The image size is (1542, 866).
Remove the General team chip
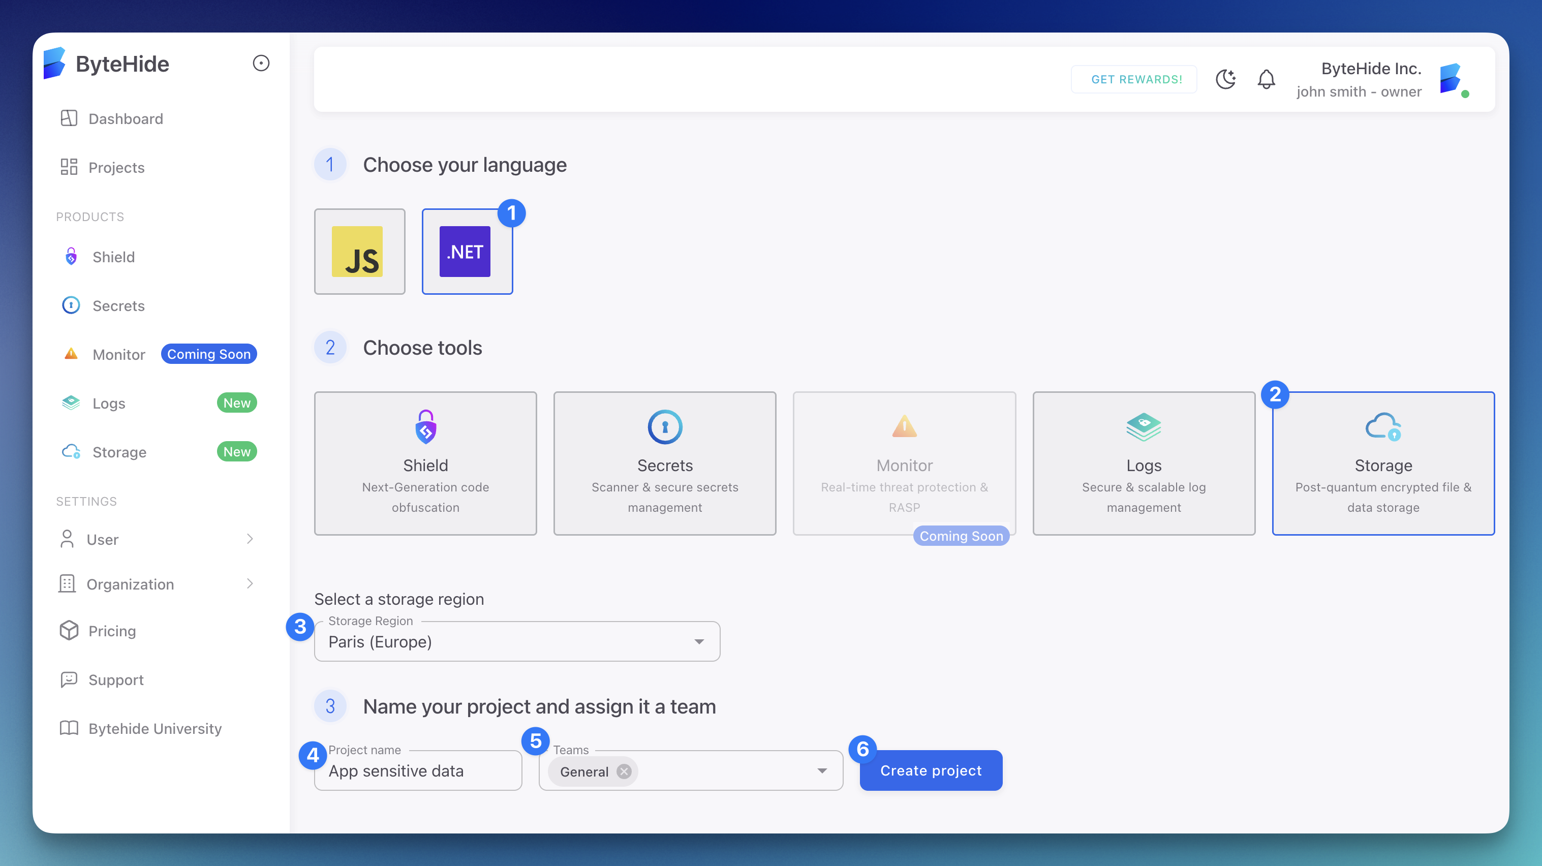tap(623, 771)
